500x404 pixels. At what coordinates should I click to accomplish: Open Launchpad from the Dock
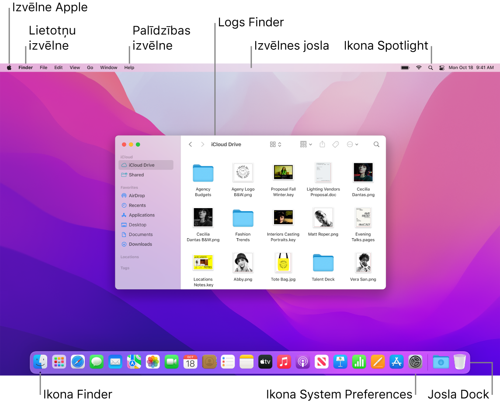[59, 362]
